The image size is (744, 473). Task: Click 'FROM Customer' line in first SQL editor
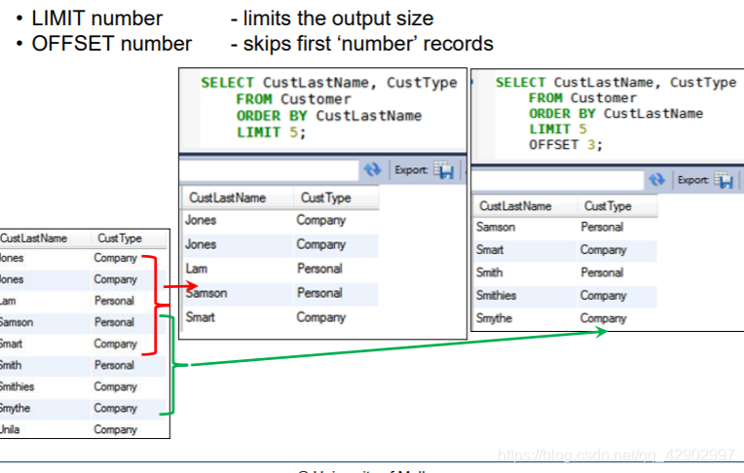point(294,99)
